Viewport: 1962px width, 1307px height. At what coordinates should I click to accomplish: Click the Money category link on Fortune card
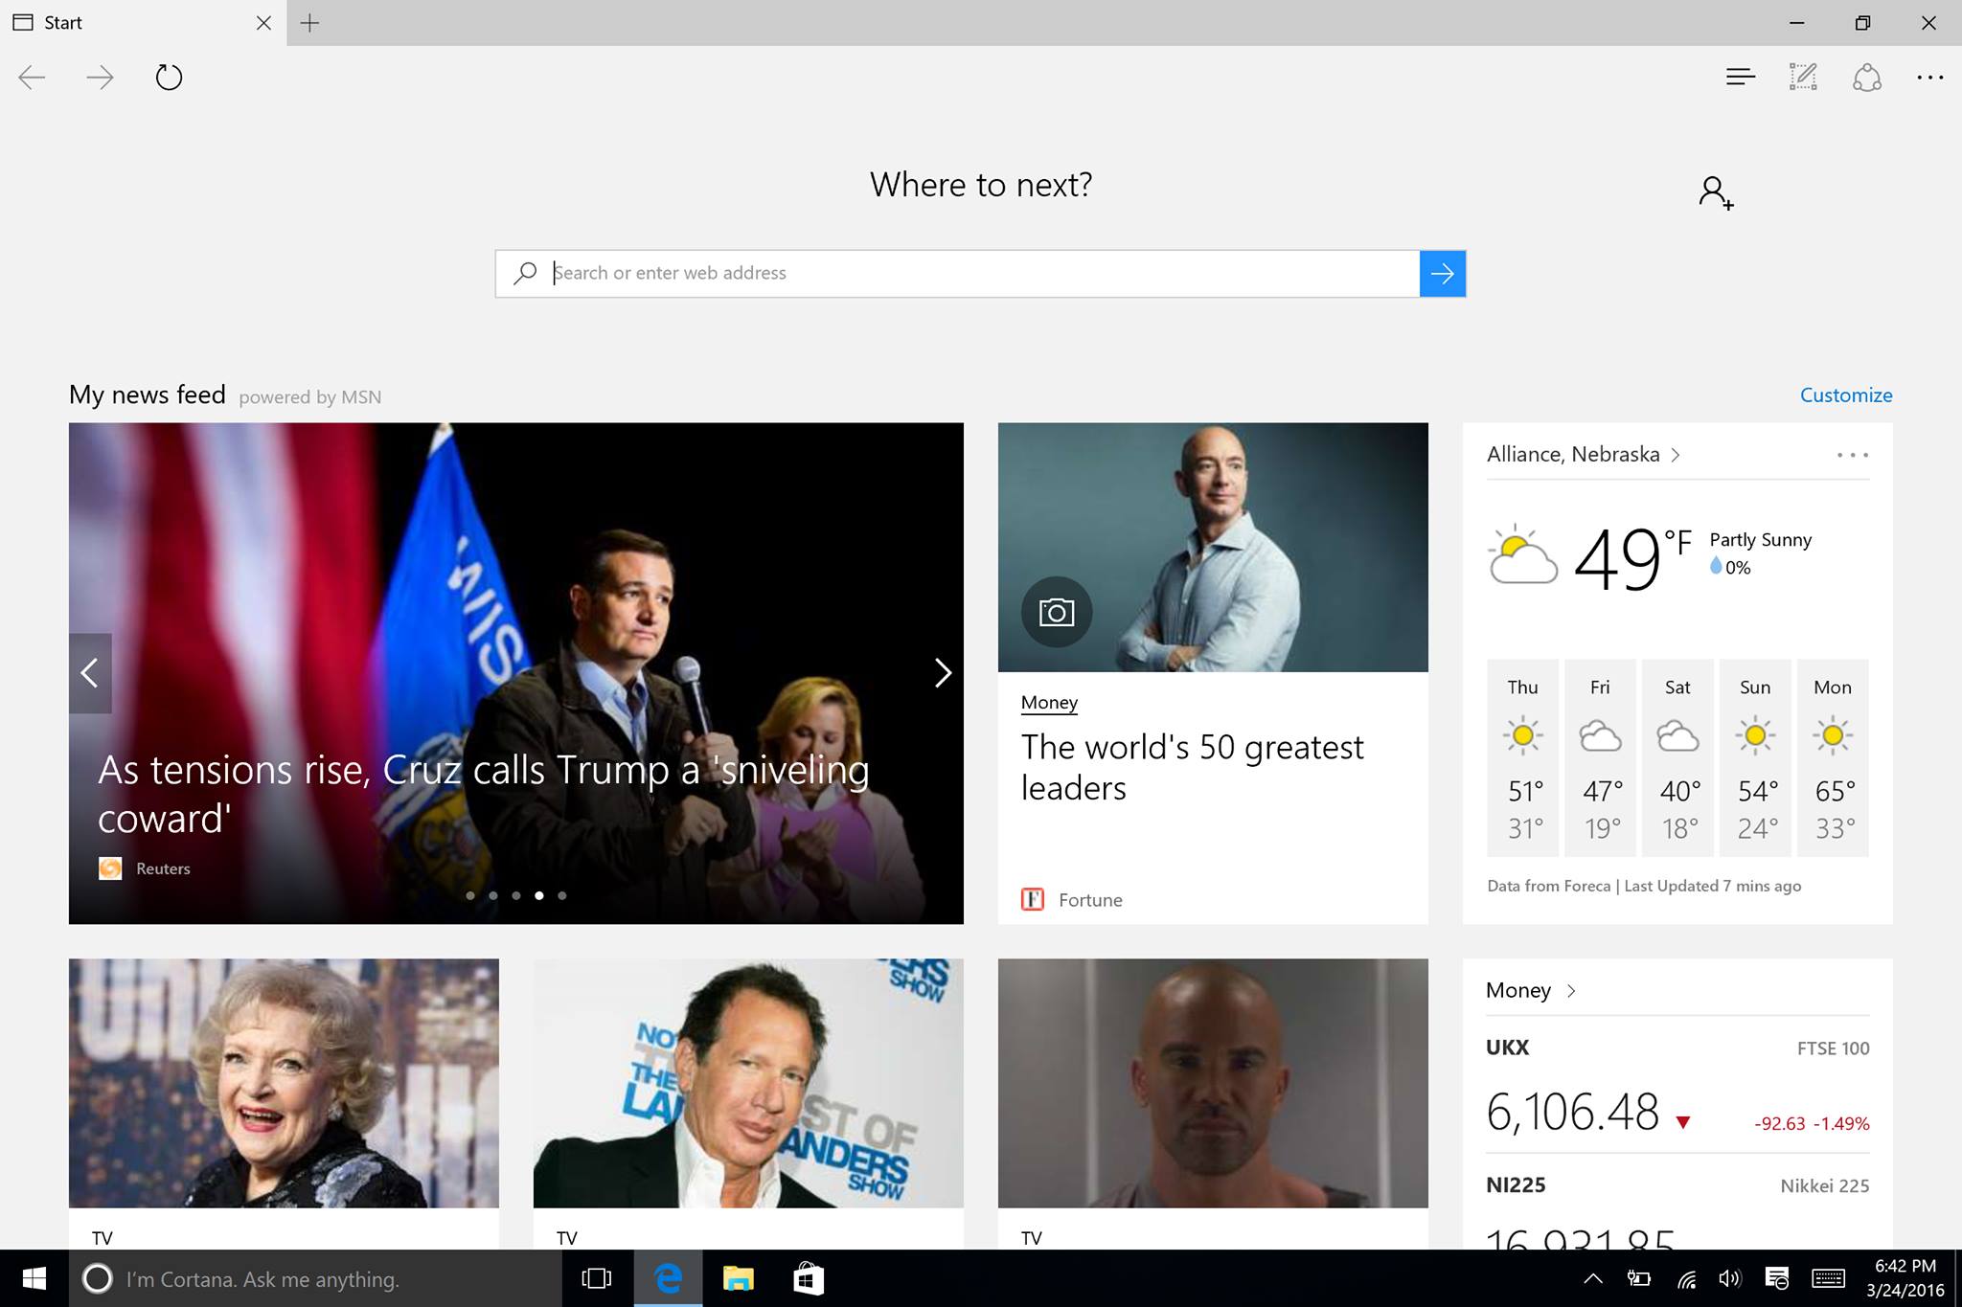(1049, 703)
